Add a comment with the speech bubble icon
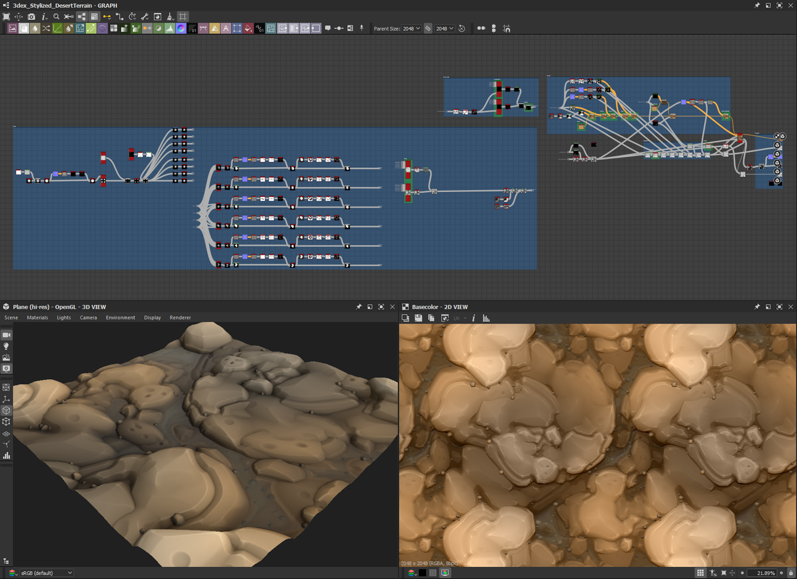797x579 pixels. [x=328, y=29]
